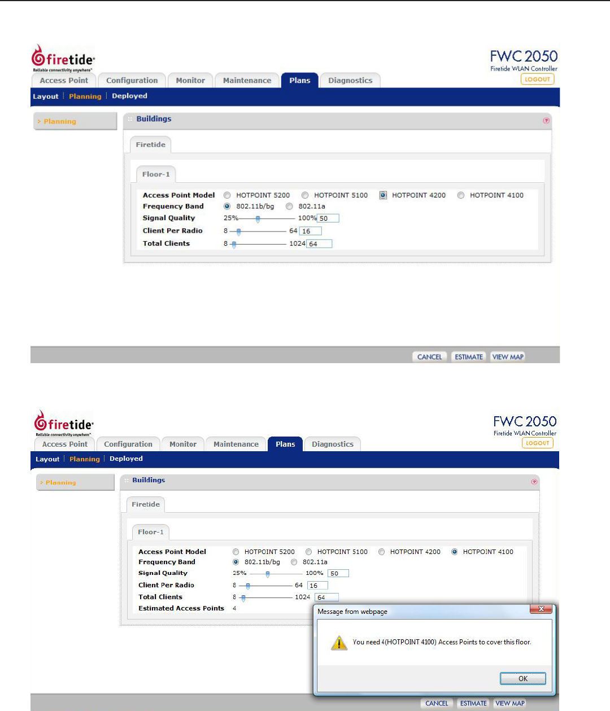Screen dimensions: 610x711
Task: Focus Signal Quality value field, upper screenshot
Action: pos(328,219)
